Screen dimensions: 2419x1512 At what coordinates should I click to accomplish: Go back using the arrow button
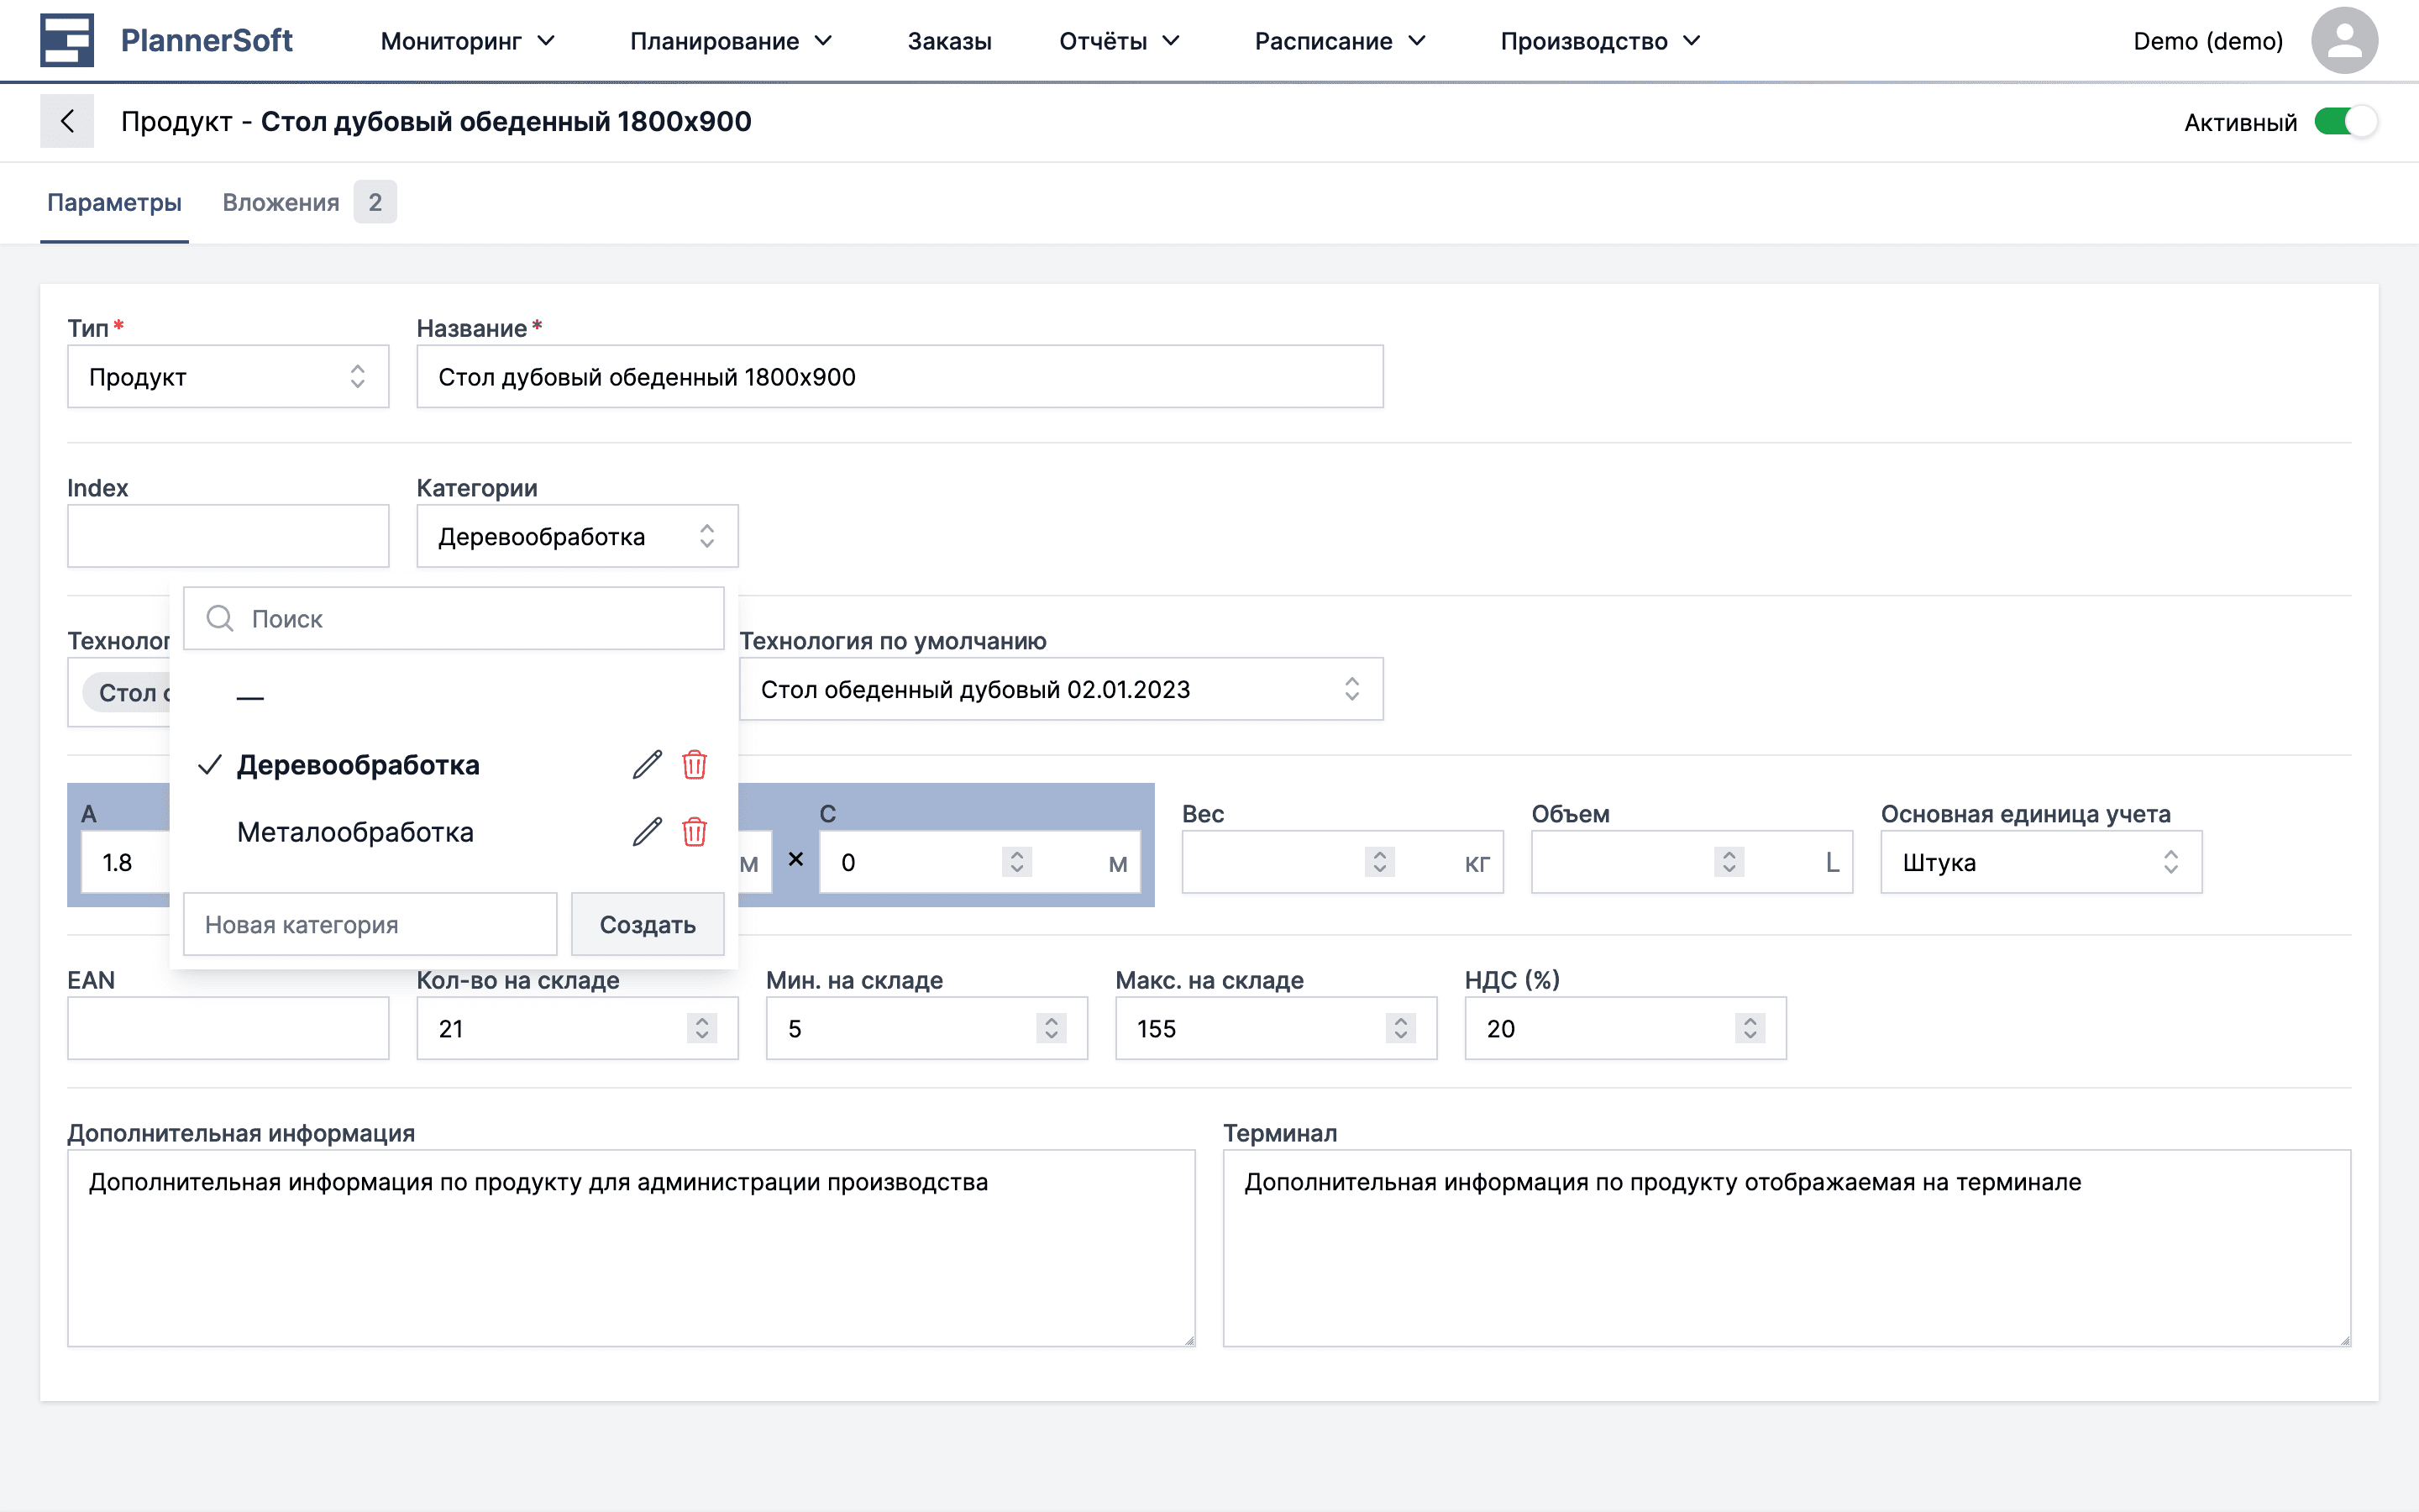[x=67, y=121]
